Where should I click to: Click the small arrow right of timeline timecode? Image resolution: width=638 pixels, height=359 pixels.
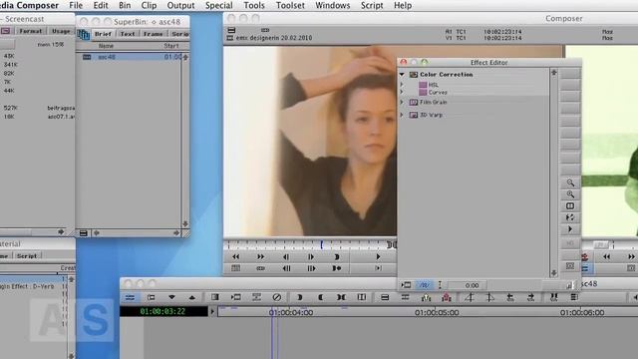tap(212, 312)
